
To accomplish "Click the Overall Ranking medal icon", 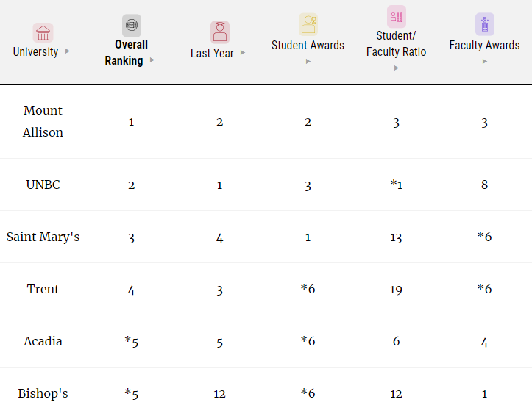I will point(131,26).
